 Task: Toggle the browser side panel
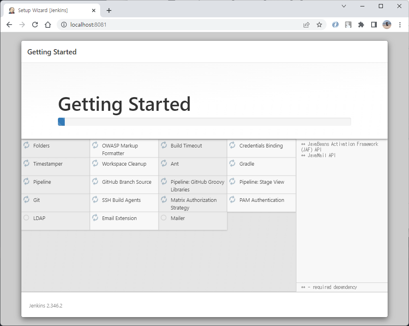374,25
